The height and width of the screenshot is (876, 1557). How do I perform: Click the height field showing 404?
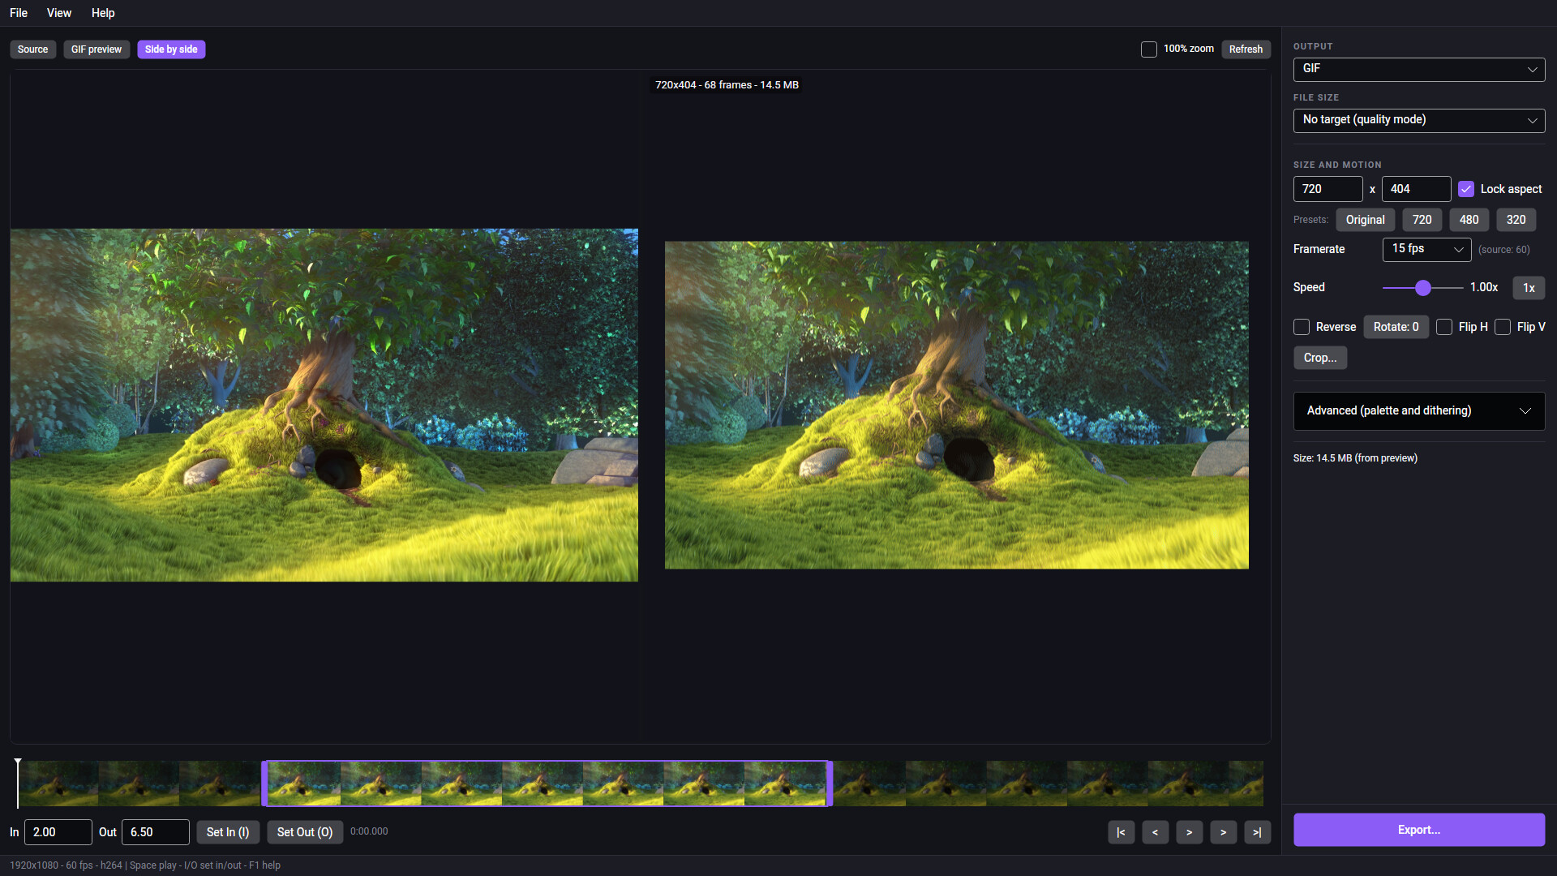point(1416,189)
